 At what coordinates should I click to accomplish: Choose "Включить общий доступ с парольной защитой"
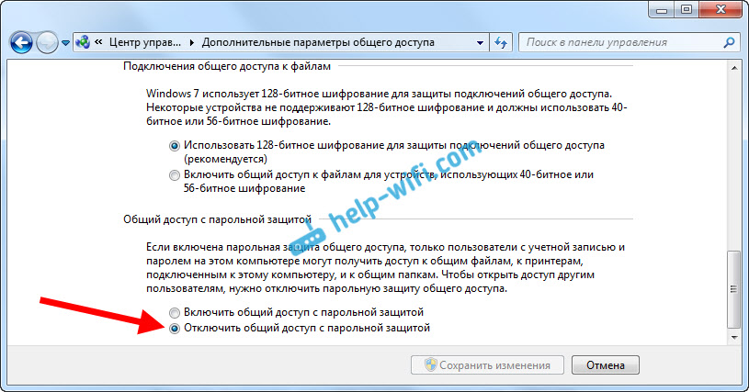pyautogui.click(x=176, y=313)
